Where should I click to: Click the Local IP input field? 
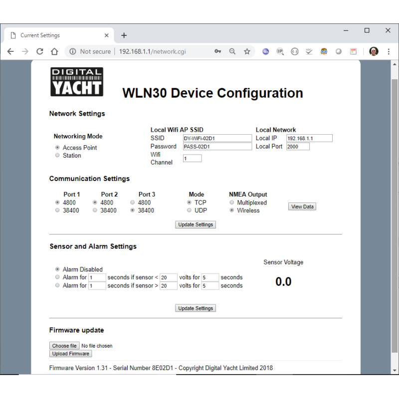pos(309,138)
